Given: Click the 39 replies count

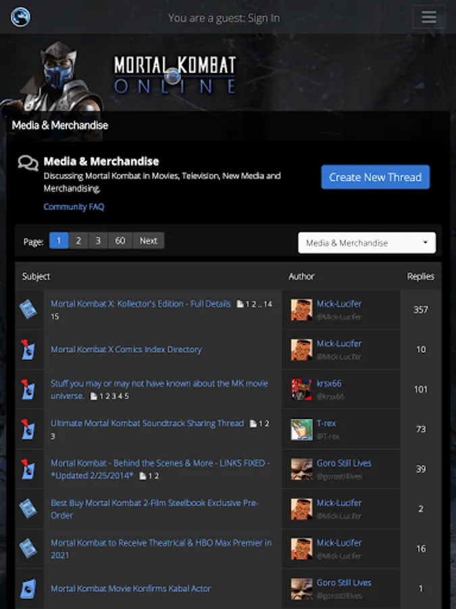Looking at the screenshot, I should coord(421,469).
